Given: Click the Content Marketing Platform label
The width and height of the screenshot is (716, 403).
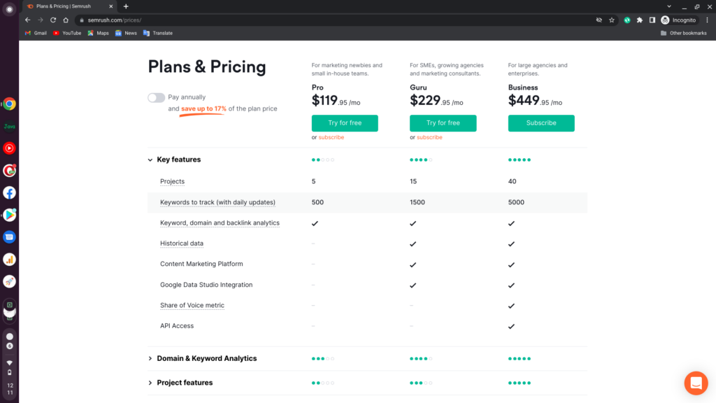Looking at the screenshot, I should [x=201, y=264].
